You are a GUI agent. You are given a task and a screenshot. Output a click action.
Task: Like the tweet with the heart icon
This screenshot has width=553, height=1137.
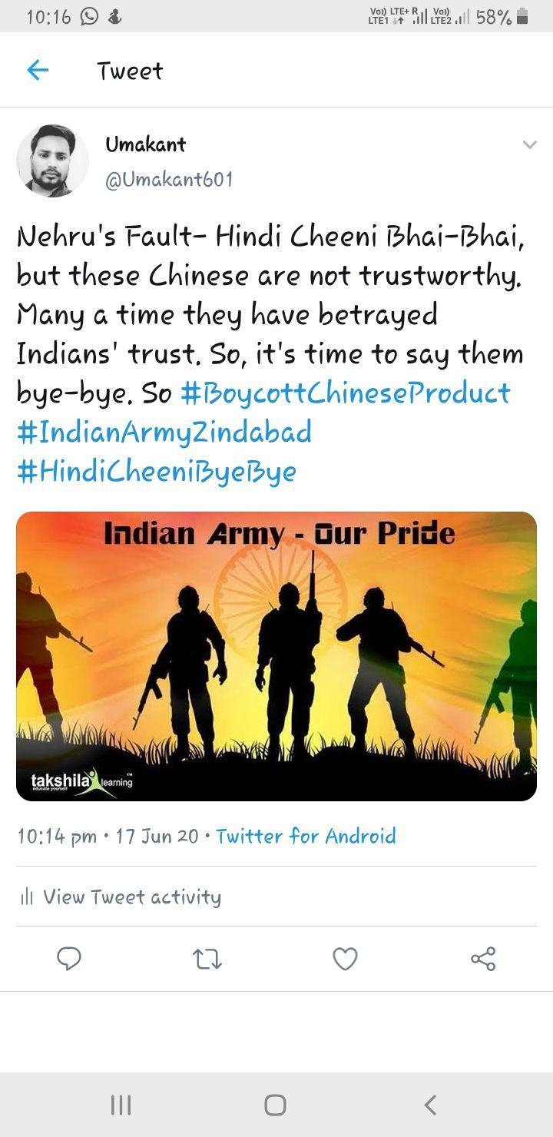(345, 959)
